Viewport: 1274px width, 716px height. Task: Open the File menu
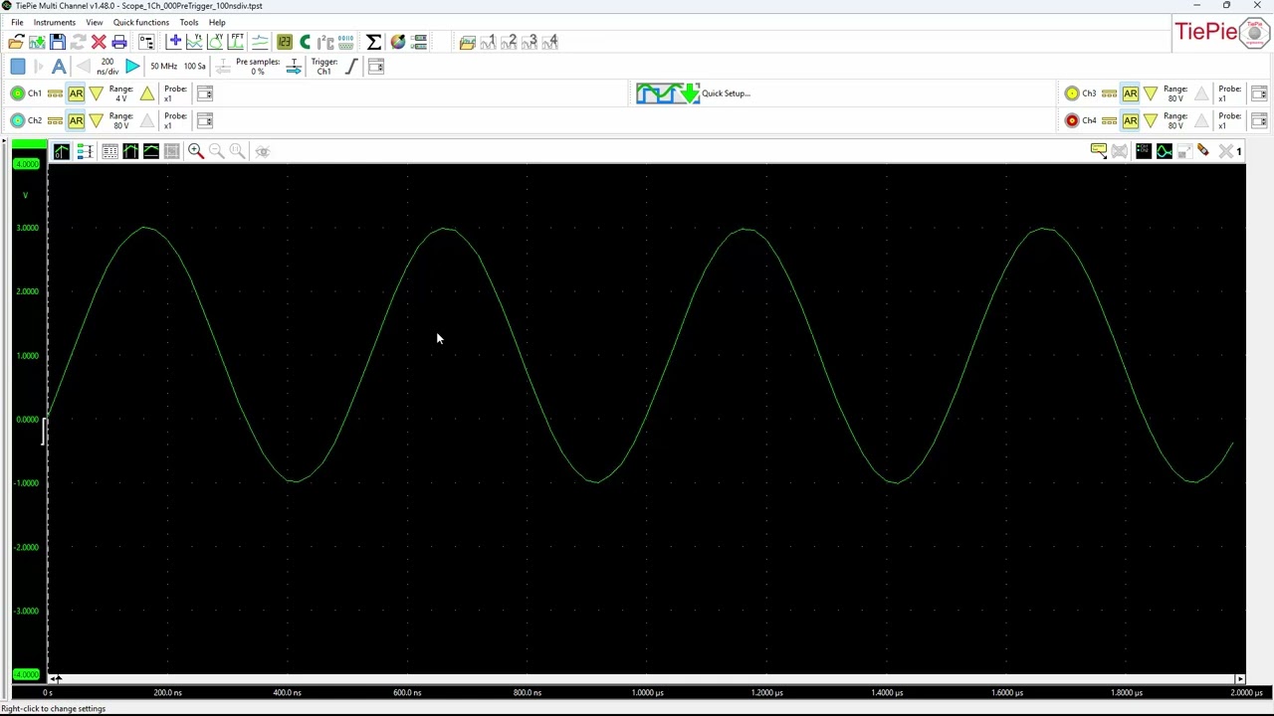17,22
